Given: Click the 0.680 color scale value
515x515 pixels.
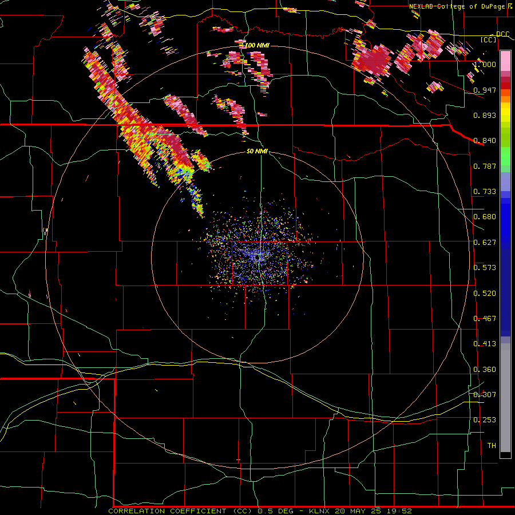Looking at the screenshot, I should tap(485, 217).
